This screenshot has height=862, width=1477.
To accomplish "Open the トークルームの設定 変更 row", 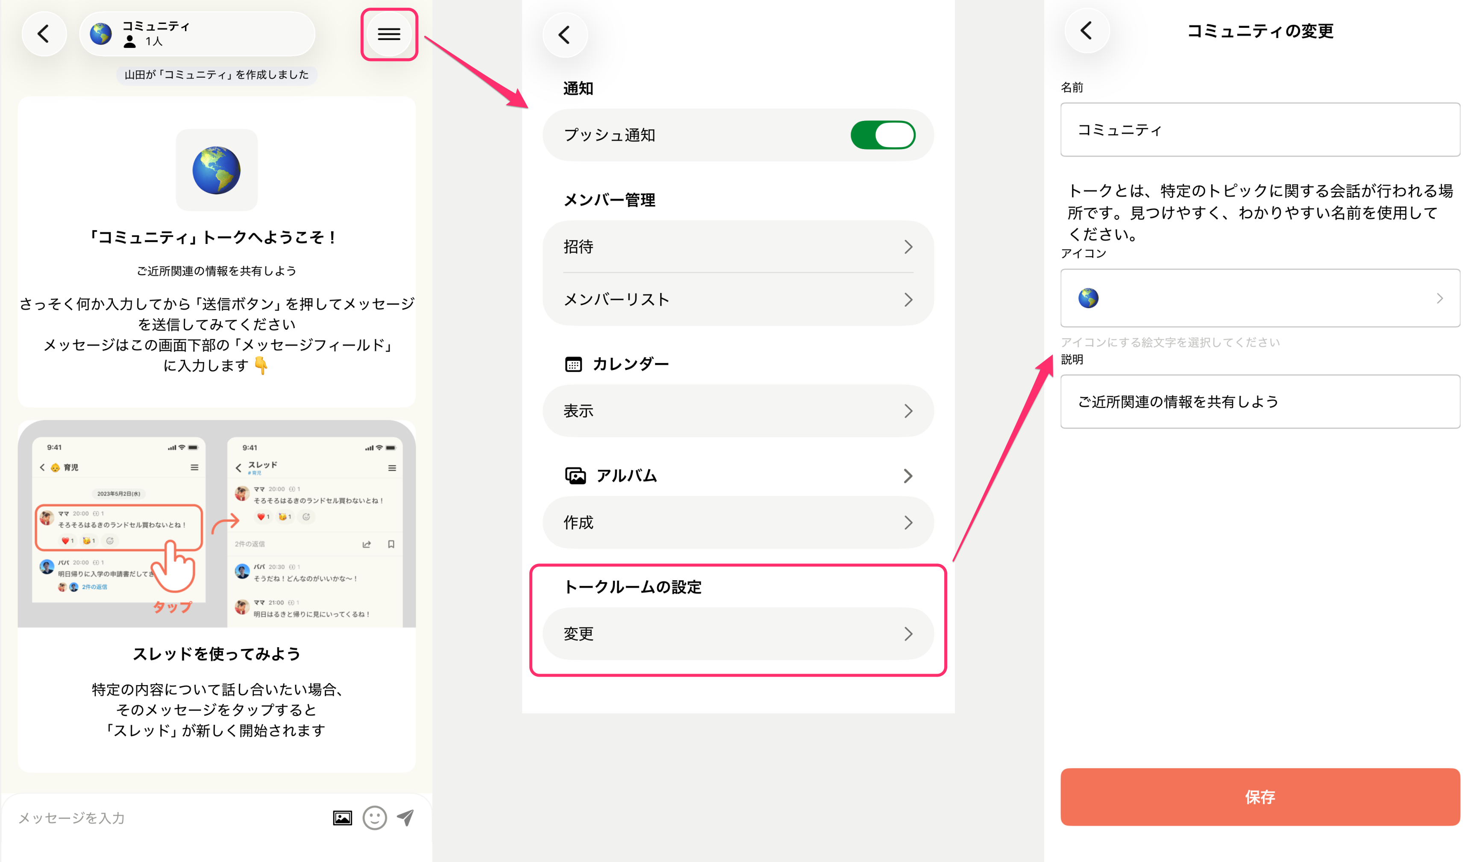I will click(738, 633).
